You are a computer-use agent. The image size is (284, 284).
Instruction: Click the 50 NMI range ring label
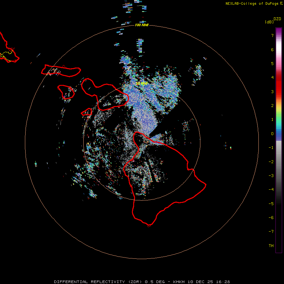[x=142, y=84]
